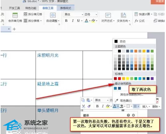The image size is (166, 134).
Task: Toggle italic I in the ribbon
Action: point(72,21)
